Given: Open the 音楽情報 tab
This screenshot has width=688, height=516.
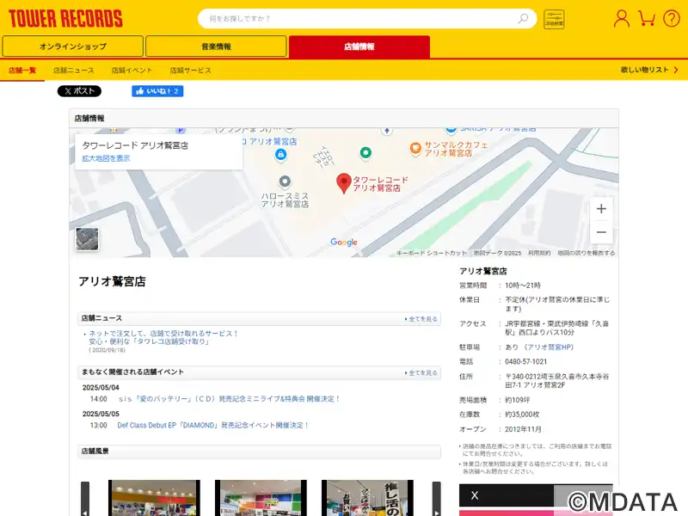Looking at the screenshot, I should [217, 46].
